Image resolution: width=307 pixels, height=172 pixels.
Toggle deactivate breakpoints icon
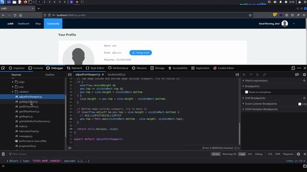(x=297, y=75)
